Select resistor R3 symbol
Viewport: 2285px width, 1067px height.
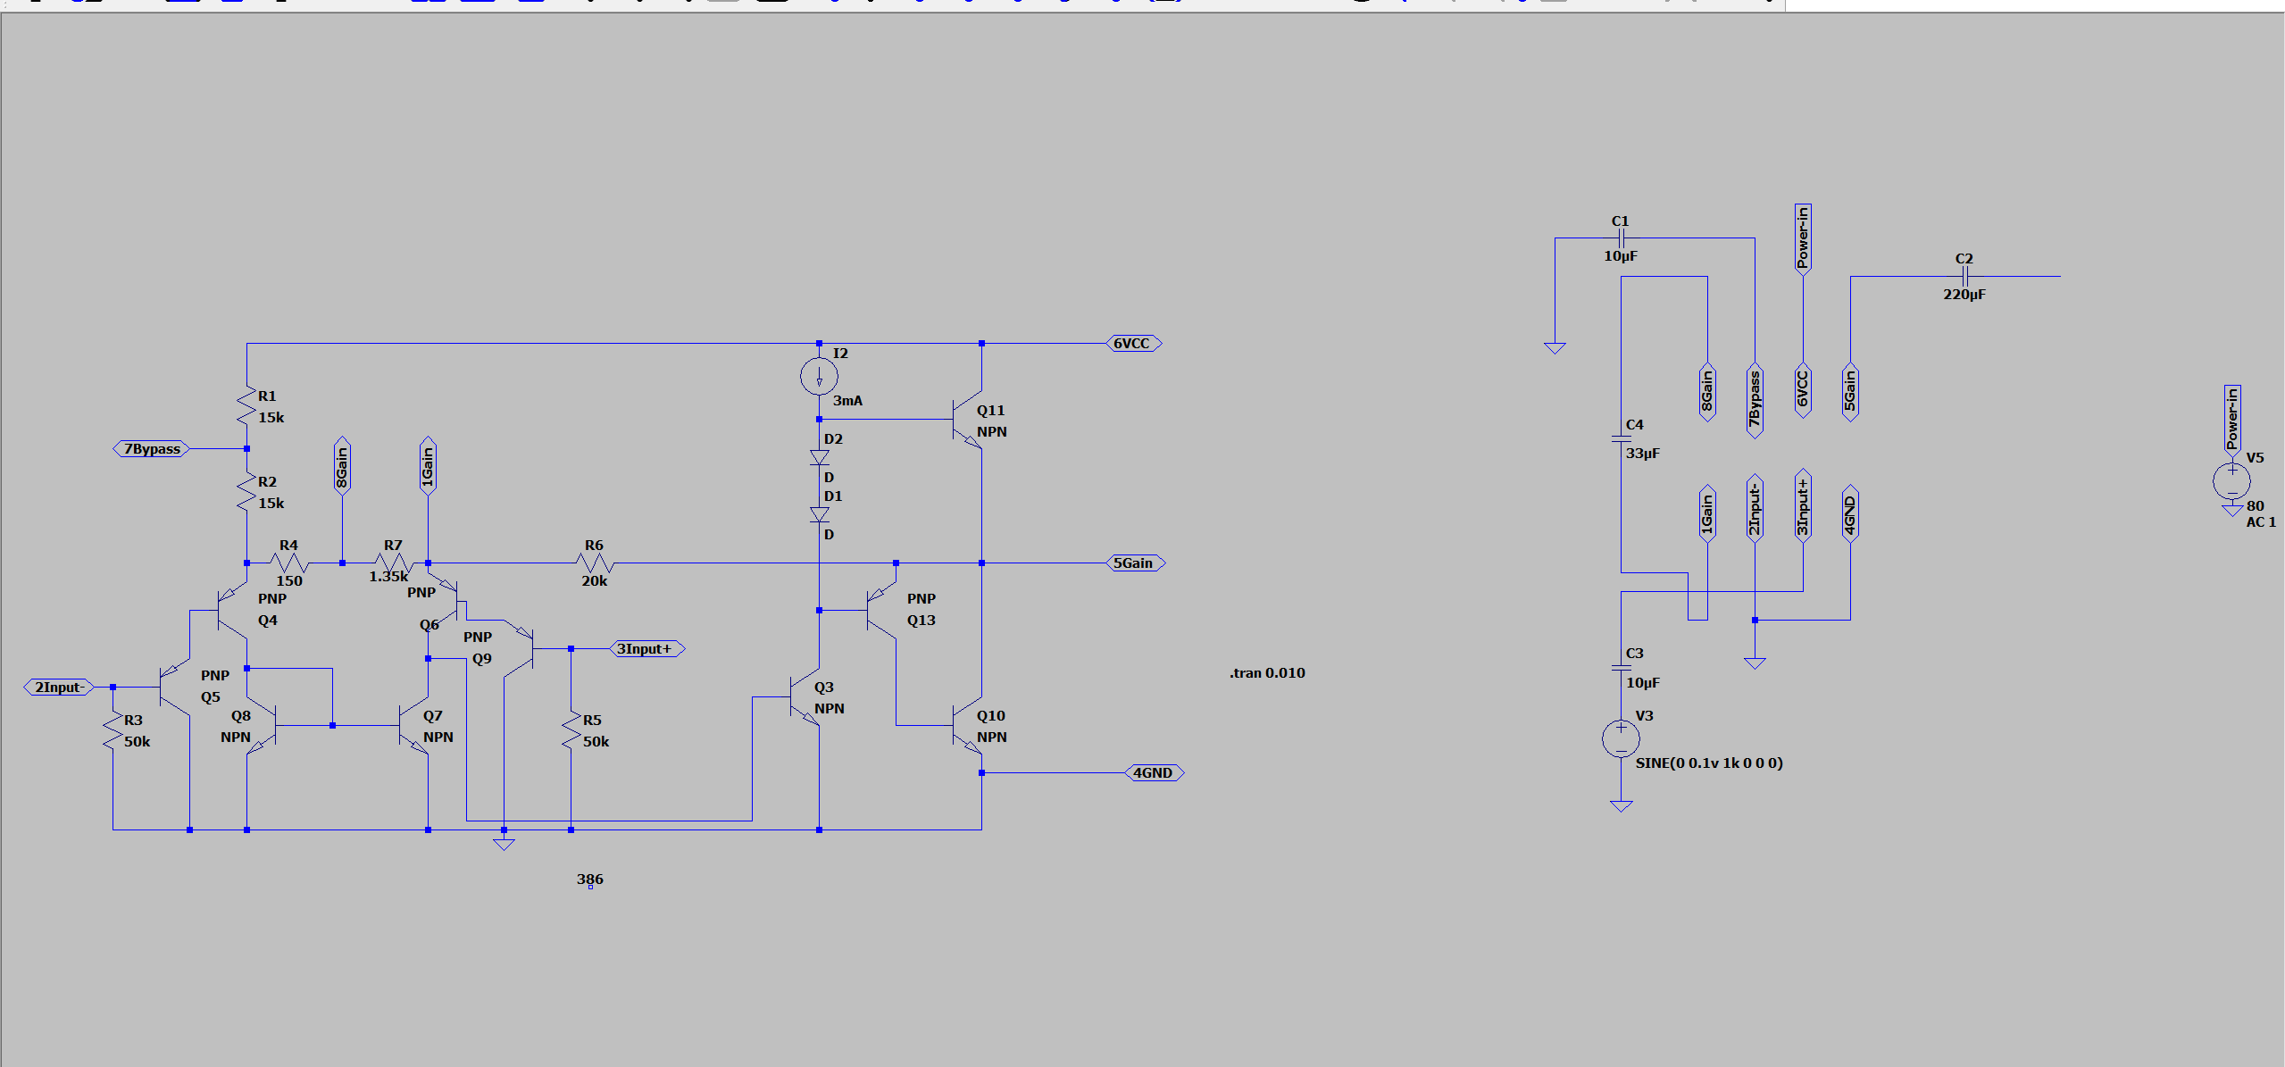(113, 730)
